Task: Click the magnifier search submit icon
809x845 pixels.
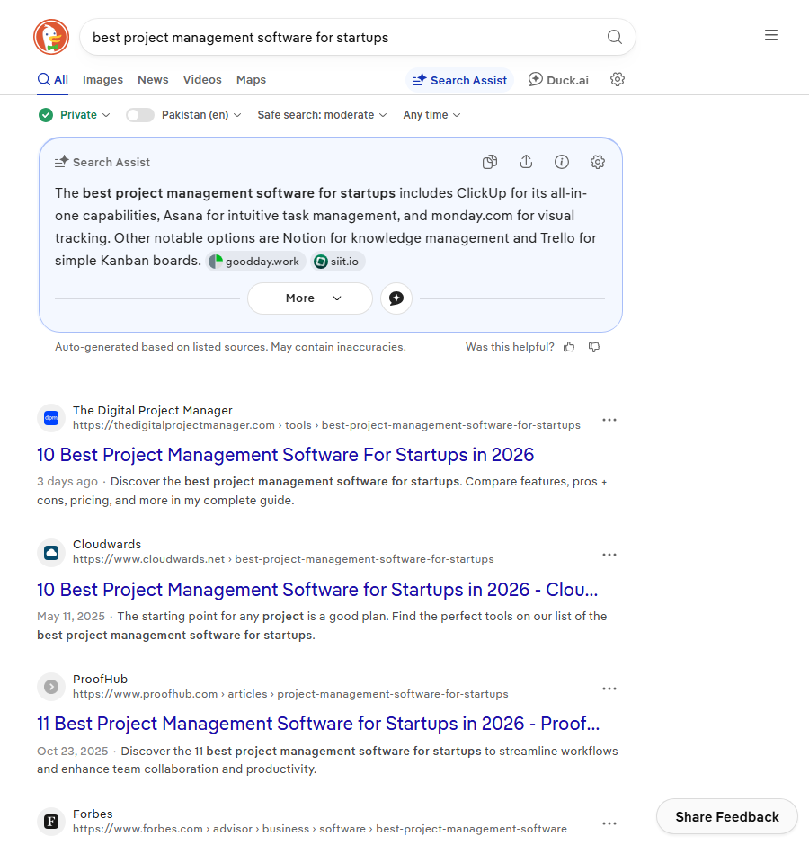Action: [615, 37]
